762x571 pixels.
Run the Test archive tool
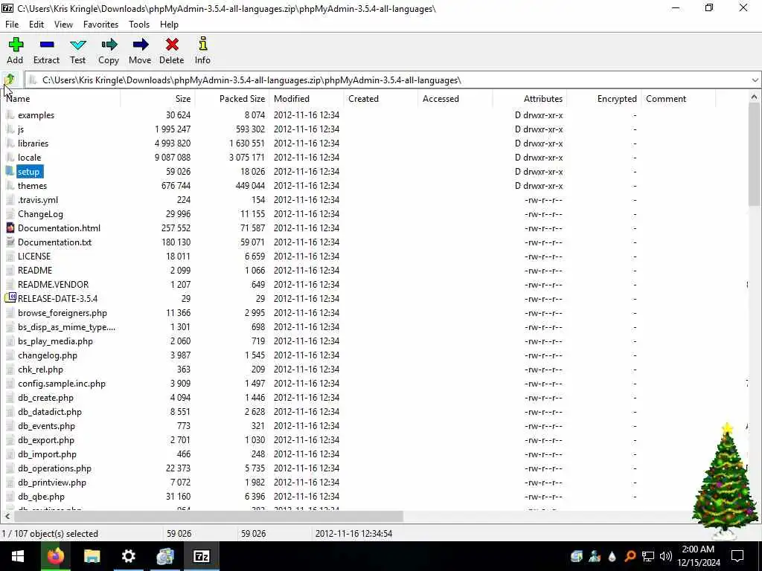pos(77,45)
